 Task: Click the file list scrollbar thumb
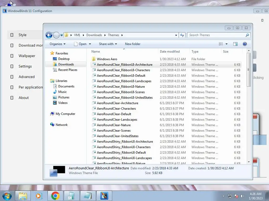point(249,70)
